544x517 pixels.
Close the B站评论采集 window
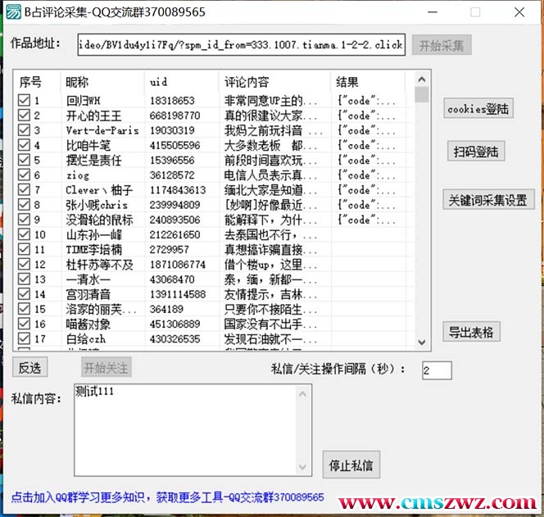(x=519, y=12)
